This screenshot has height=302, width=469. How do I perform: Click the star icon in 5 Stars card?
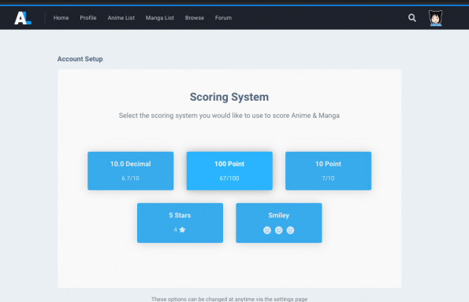click(x=182, y=230)
